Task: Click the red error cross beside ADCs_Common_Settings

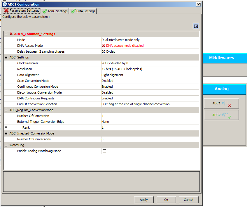Action: (11, 34)
